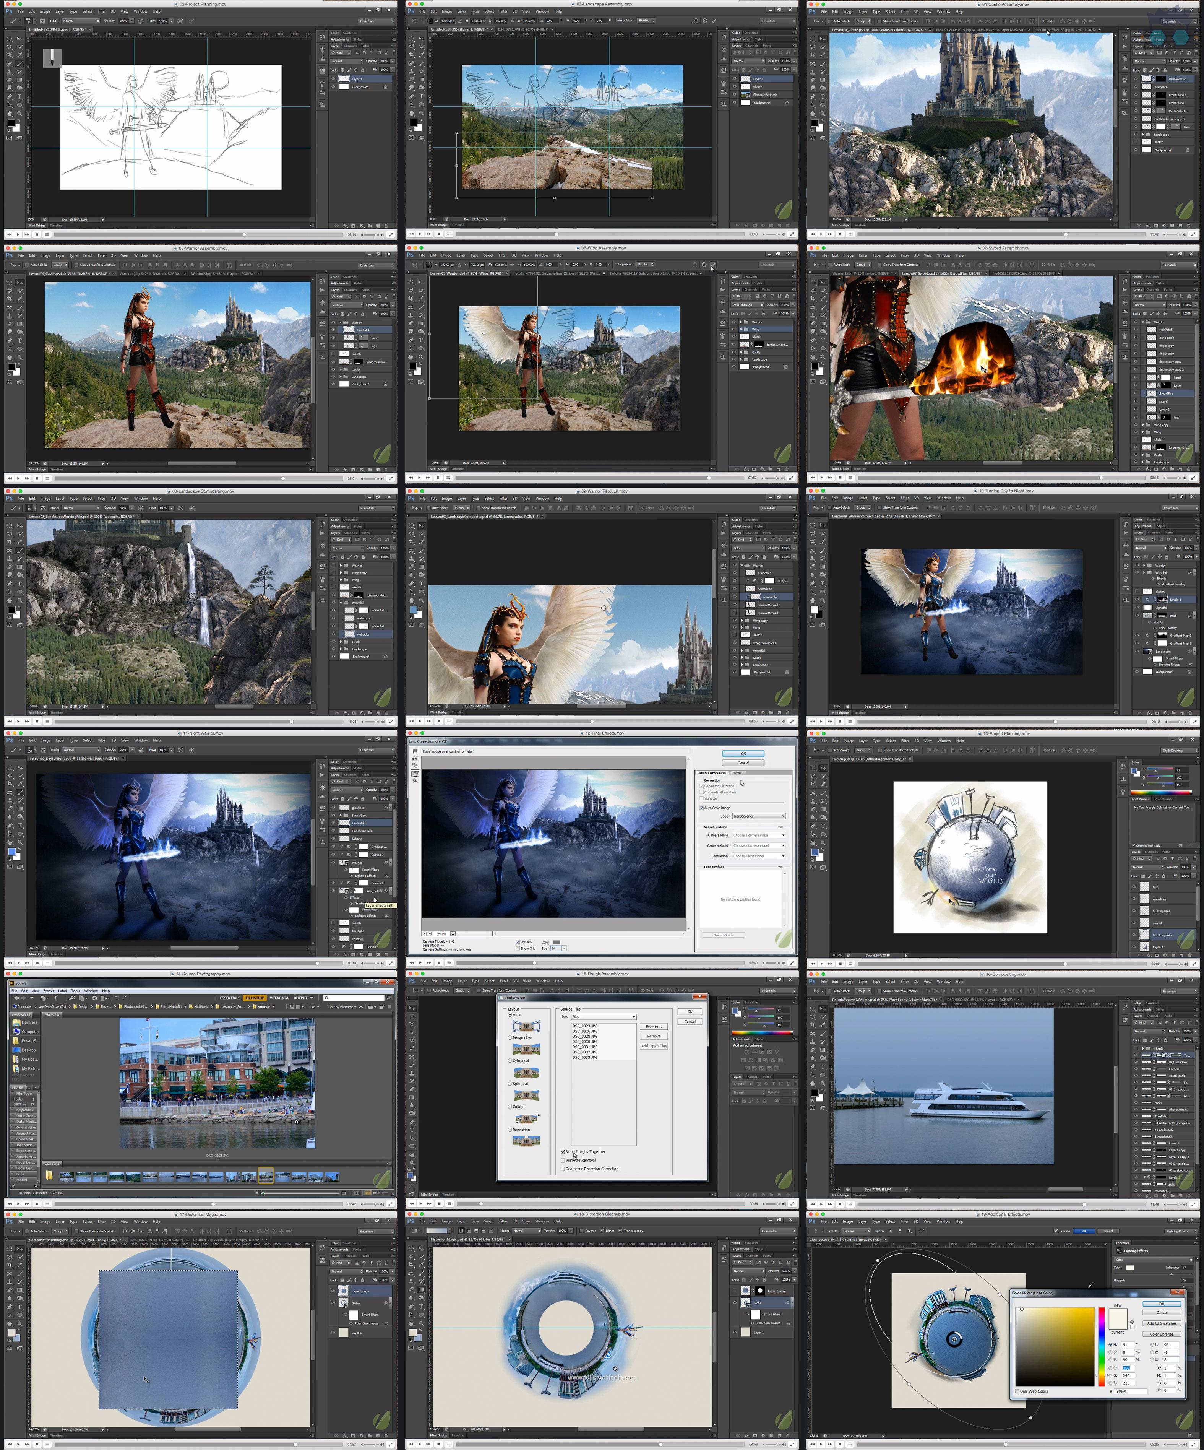Viewport: 1204px width, 1450px height.
Task: Click Add Open Files in Photomerge
Action: point(654,1046)
